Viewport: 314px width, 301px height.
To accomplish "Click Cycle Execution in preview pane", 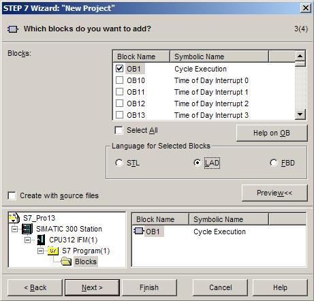I will point(219,232).
